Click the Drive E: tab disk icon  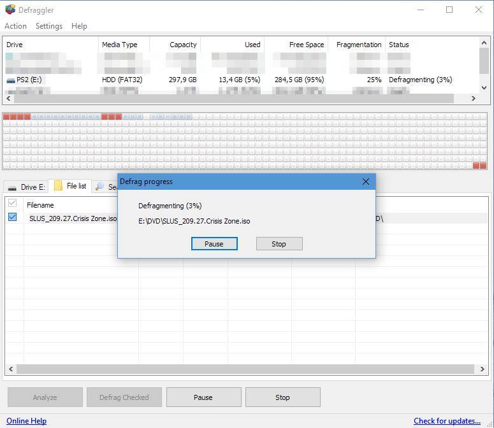click(12, 188)
